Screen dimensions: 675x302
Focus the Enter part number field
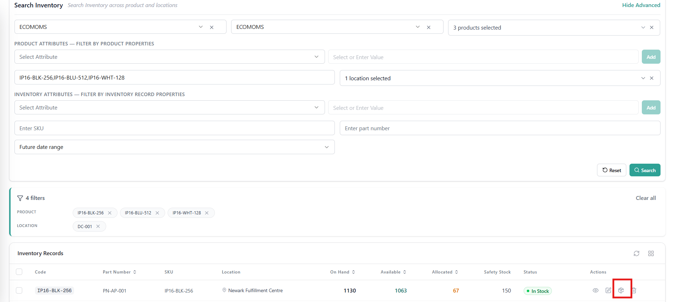pyautogui.click(x=500, y=128)
